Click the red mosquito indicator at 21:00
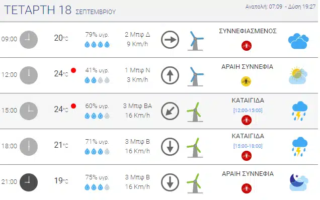Viewport: 320px width, 200px height. click(x=247, y=188)
